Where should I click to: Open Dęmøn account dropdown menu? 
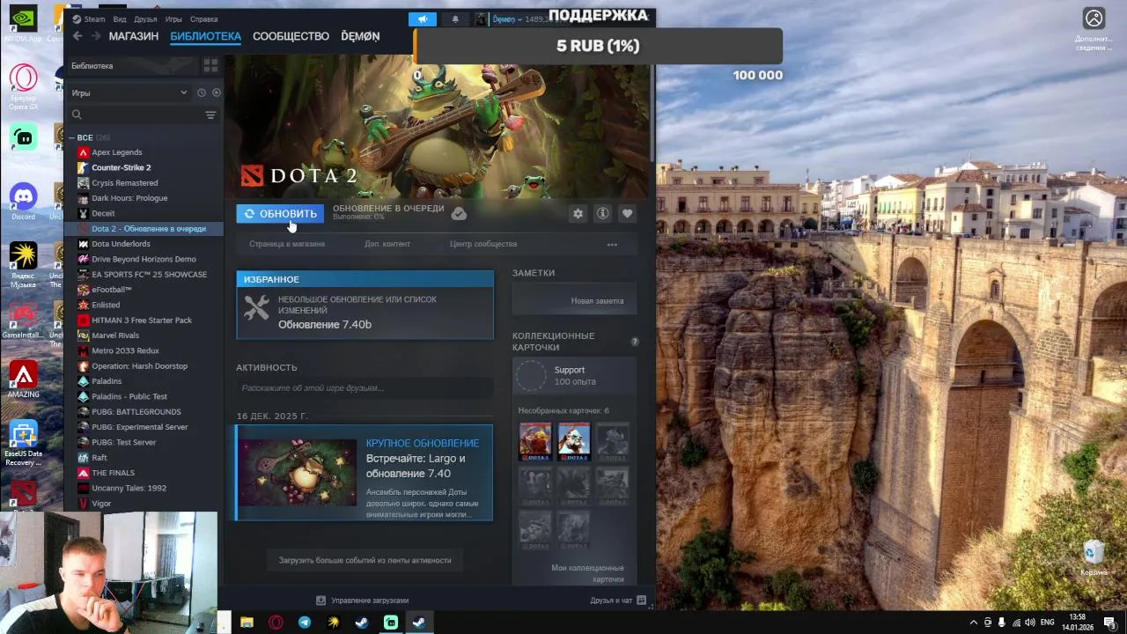pyautogui.click(x=506, y=18)
